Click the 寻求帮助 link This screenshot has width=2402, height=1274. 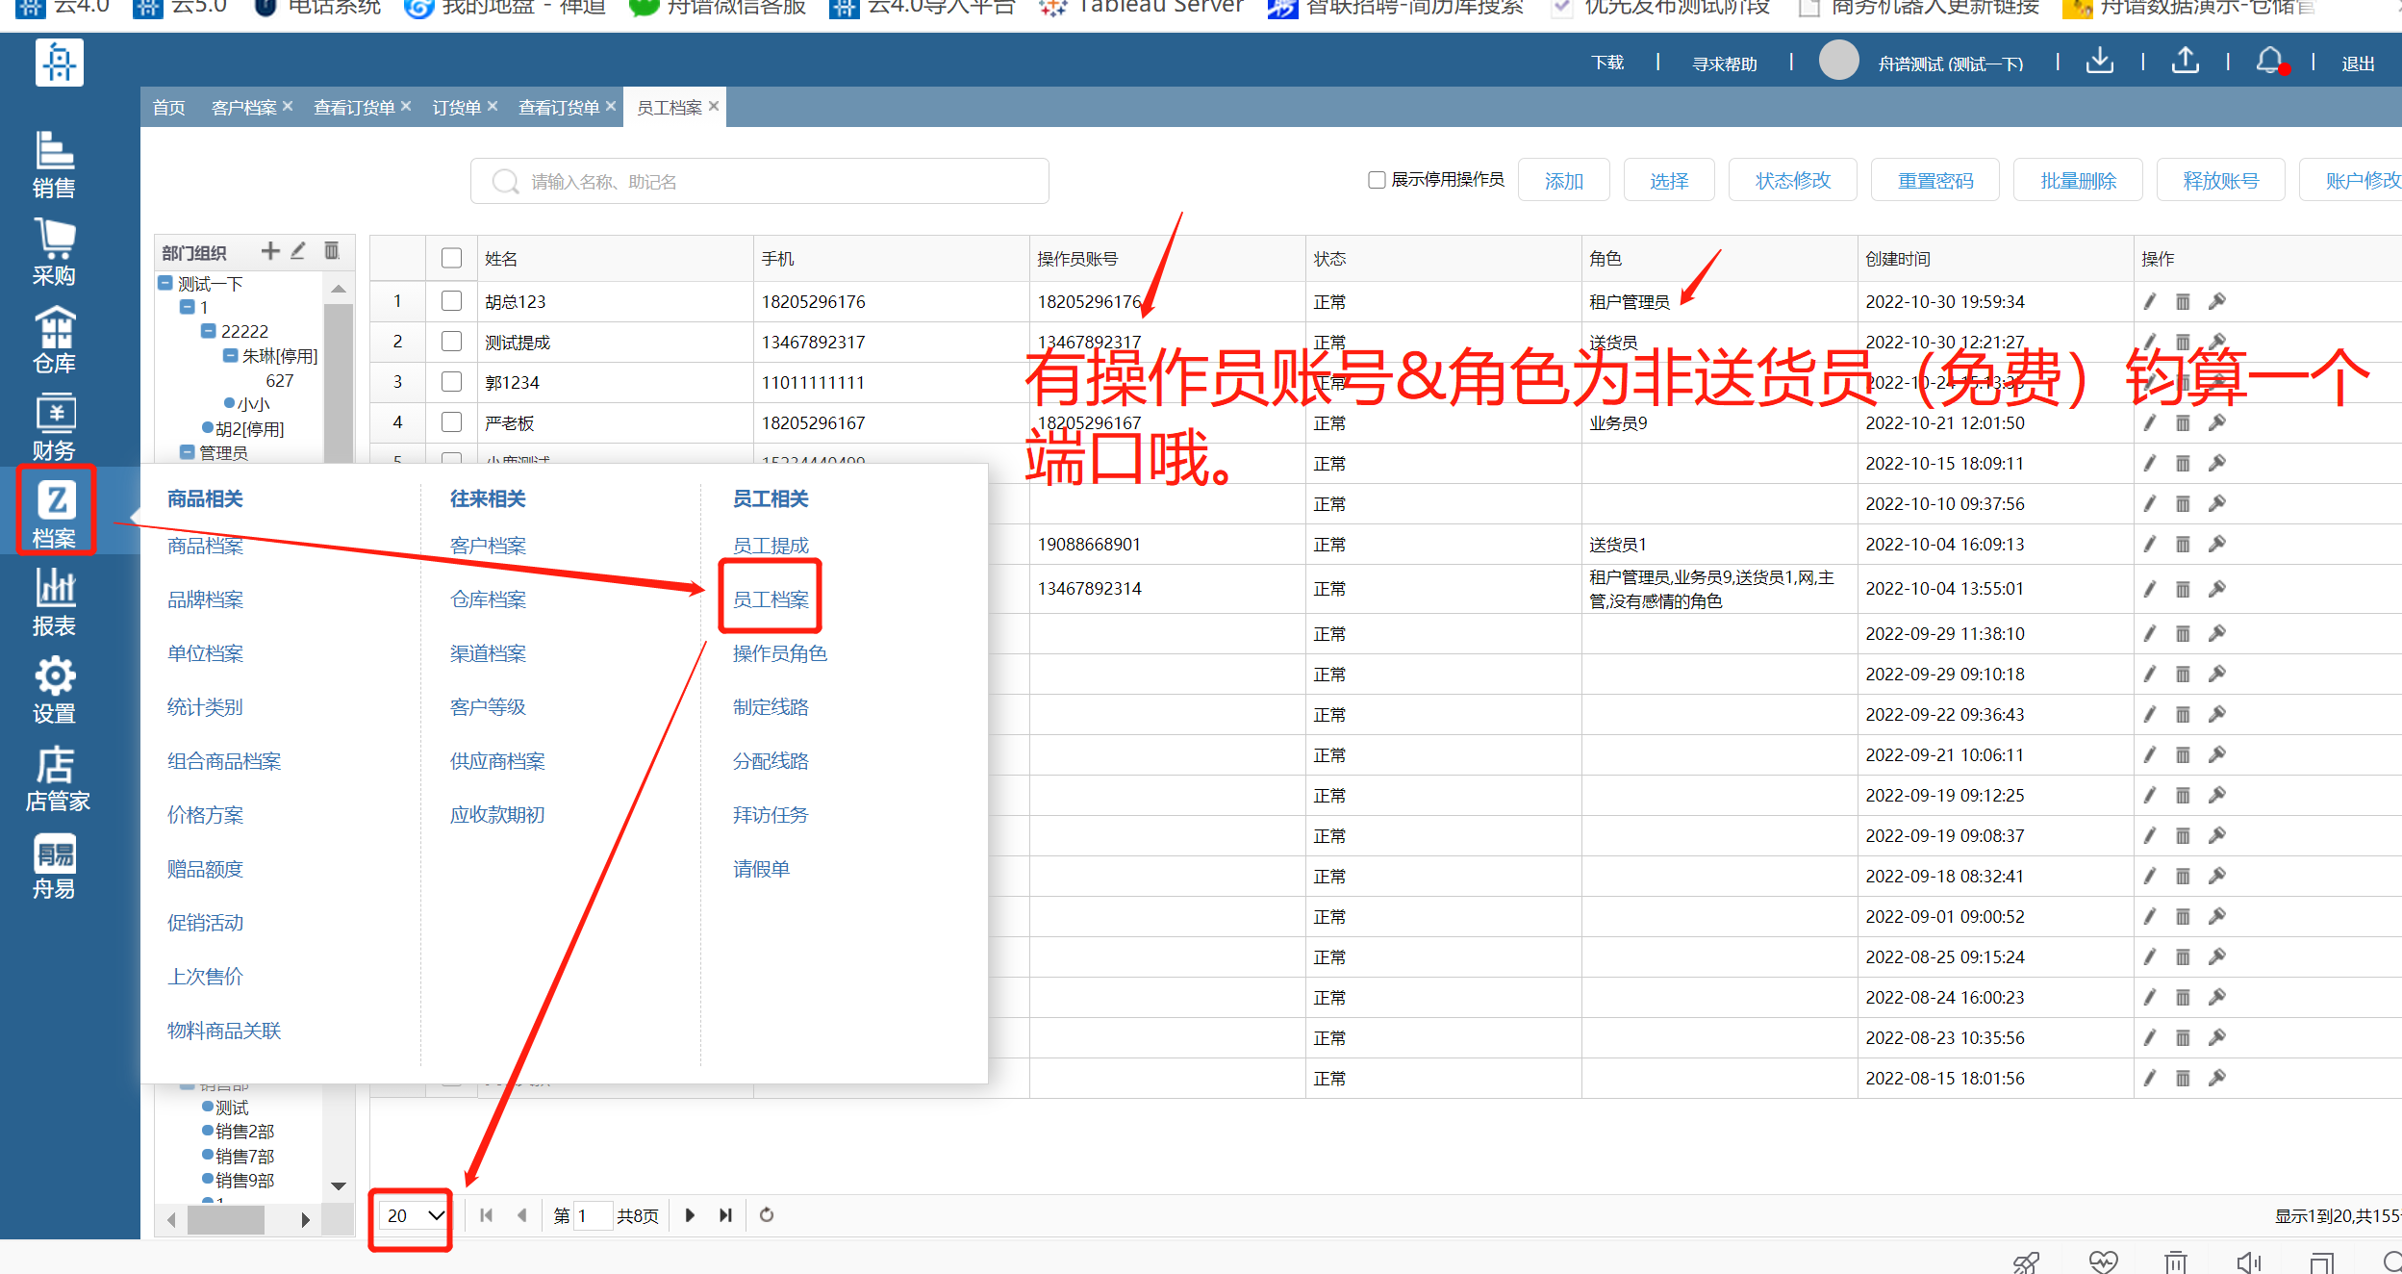tap(1725, 64)
